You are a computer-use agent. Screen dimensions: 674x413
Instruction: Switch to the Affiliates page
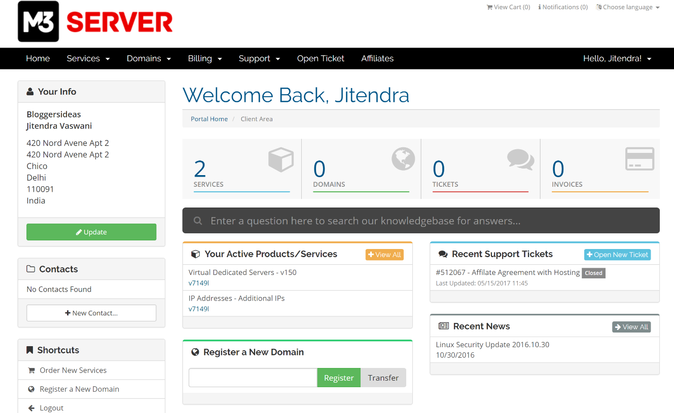[x=377, y=58]
